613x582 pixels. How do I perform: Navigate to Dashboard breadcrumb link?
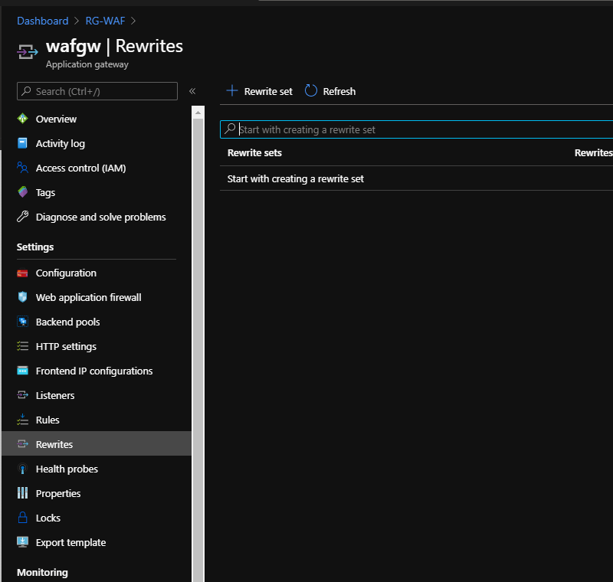tap(42, 21)
